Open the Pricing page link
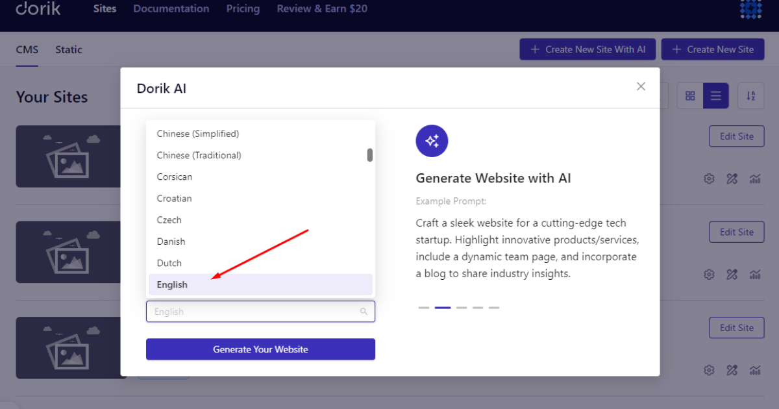This screenshot has height=409, width=779. coord(243,8)
